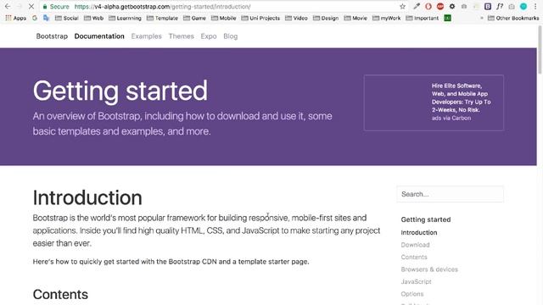Open Examples in the navbar
The height and width of the screenshot is (305, 543).
click(x=147, y=36)
